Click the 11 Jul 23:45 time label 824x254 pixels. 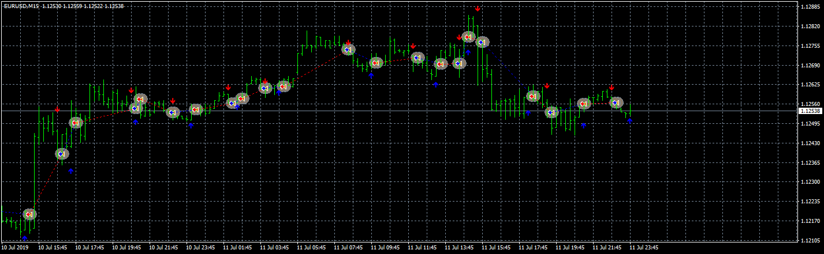tap(644, 248)
